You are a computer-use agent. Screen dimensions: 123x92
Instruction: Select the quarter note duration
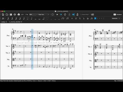pyautogui.click(x=28, y=18)
